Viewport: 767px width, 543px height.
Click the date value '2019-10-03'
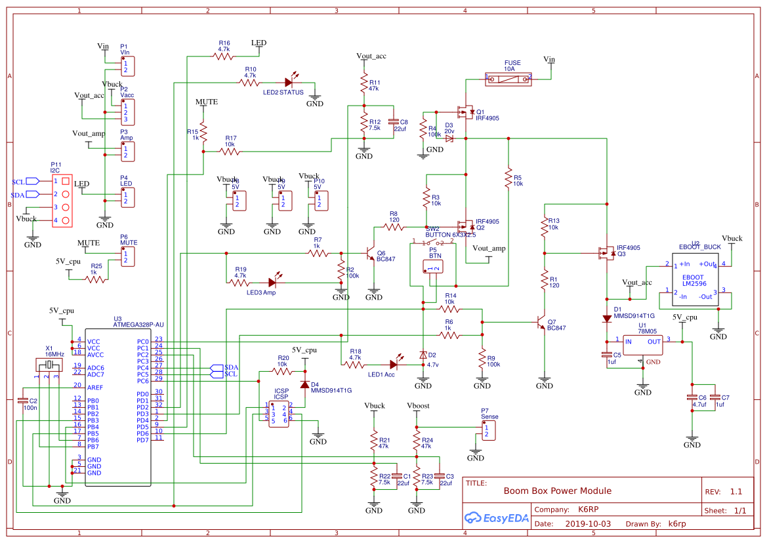[588, 523]
